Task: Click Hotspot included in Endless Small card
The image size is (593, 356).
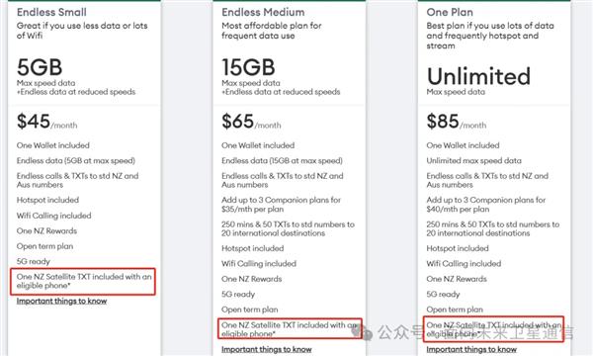Action: tap(47, 200)
